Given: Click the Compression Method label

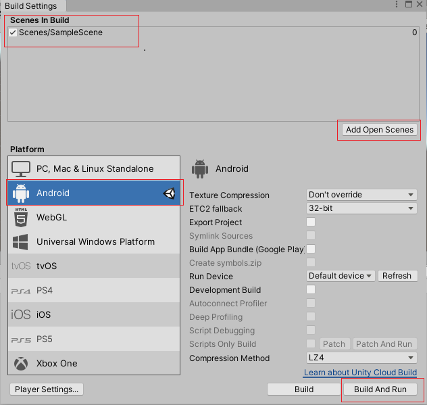Looking at the screenshot, I should pos(229,358).
